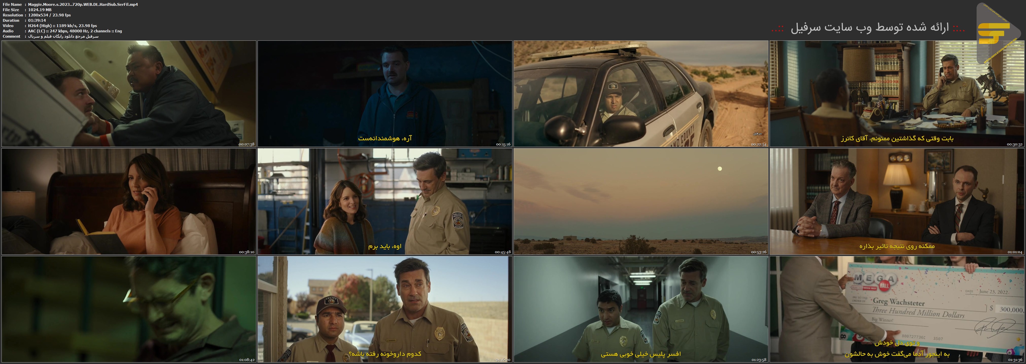
Task: Click the police car thumbnail at 00:22:54
Action: (640, 94)
